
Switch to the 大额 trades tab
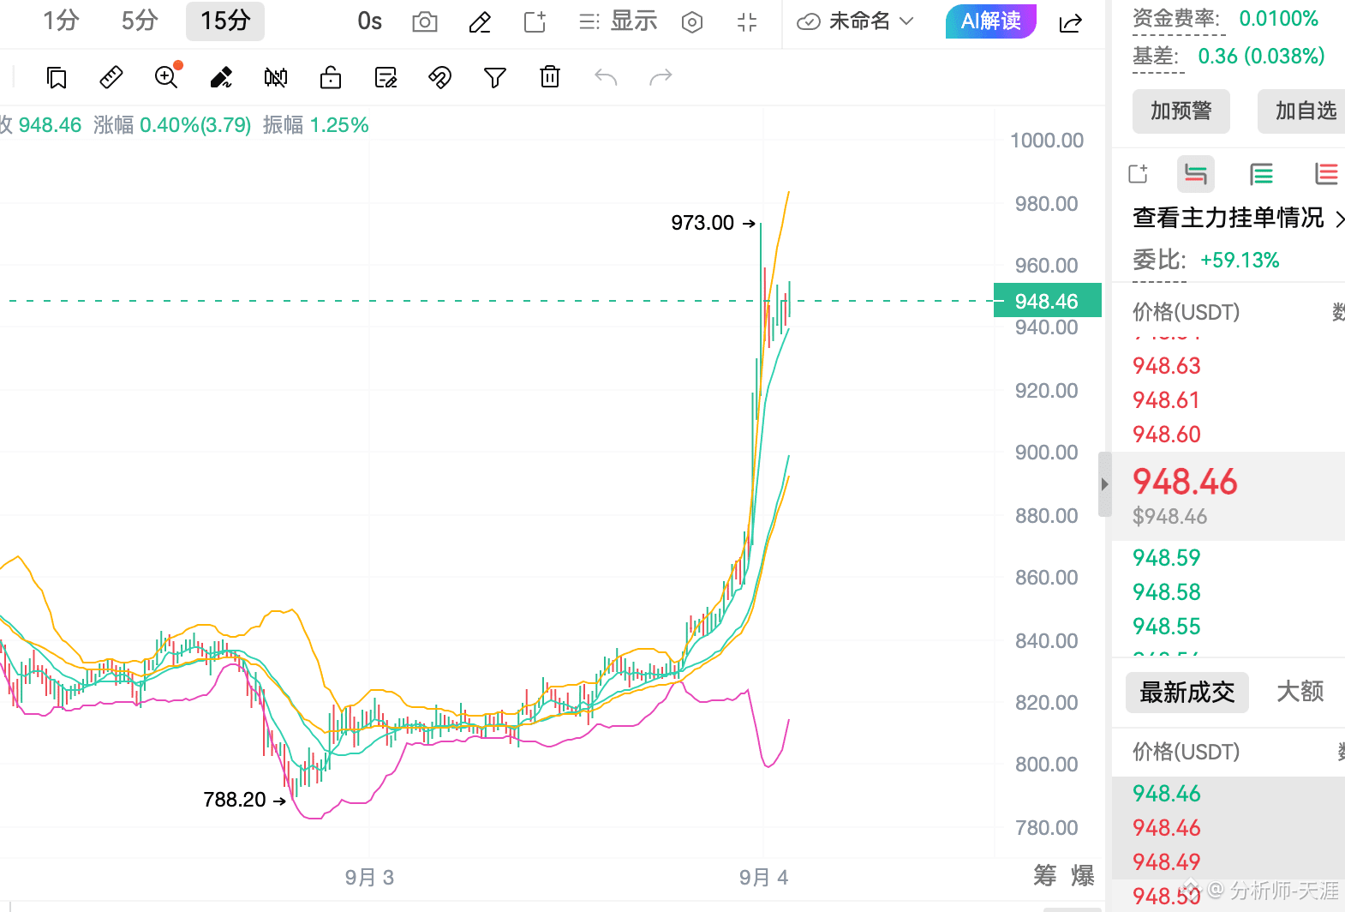1300,692
